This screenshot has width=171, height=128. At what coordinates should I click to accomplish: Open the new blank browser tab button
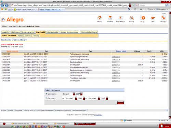[63, 10]
